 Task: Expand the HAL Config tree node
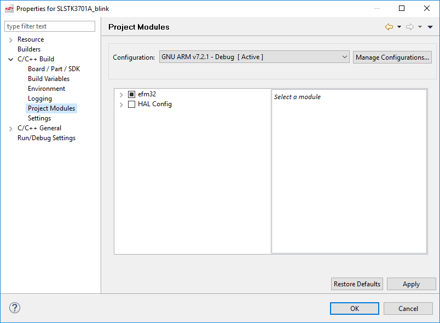tap(121, 104)
